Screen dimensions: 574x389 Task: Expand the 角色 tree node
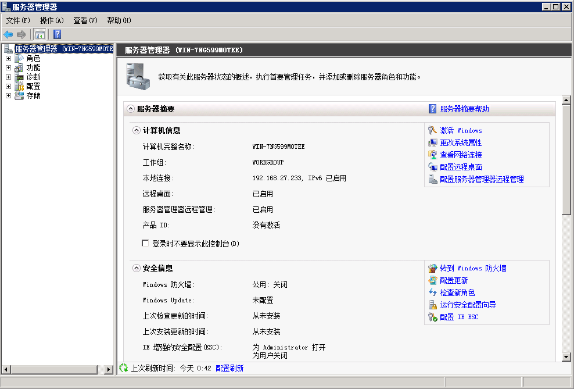pos(8,58)
